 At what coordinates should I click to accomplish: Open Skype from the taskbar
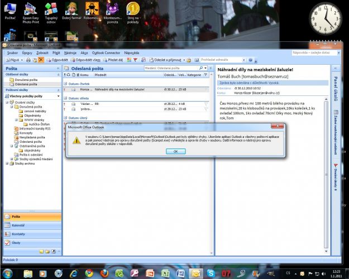(211, 273)
